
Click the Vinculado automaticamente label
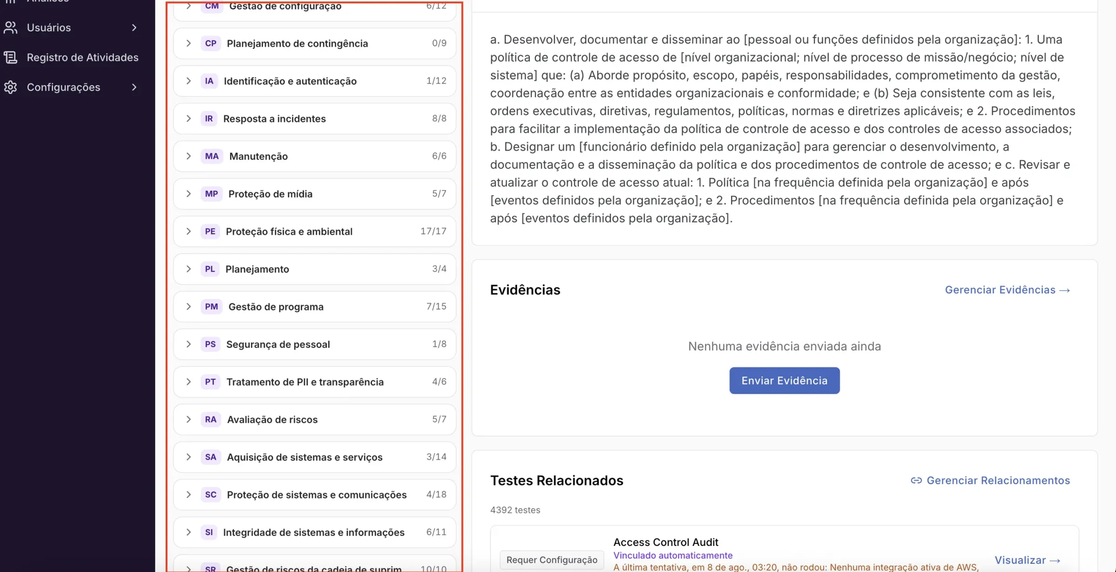click(673, 555)
